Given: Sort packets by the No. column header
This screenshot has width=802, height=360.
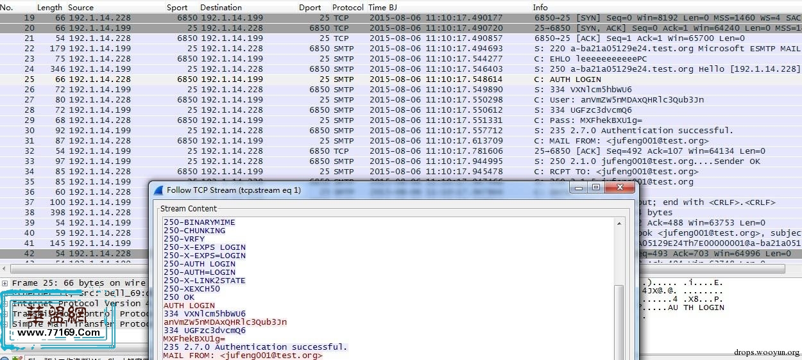Looking at the screenshot, I should pyautogui.click(x=7, y=7).
